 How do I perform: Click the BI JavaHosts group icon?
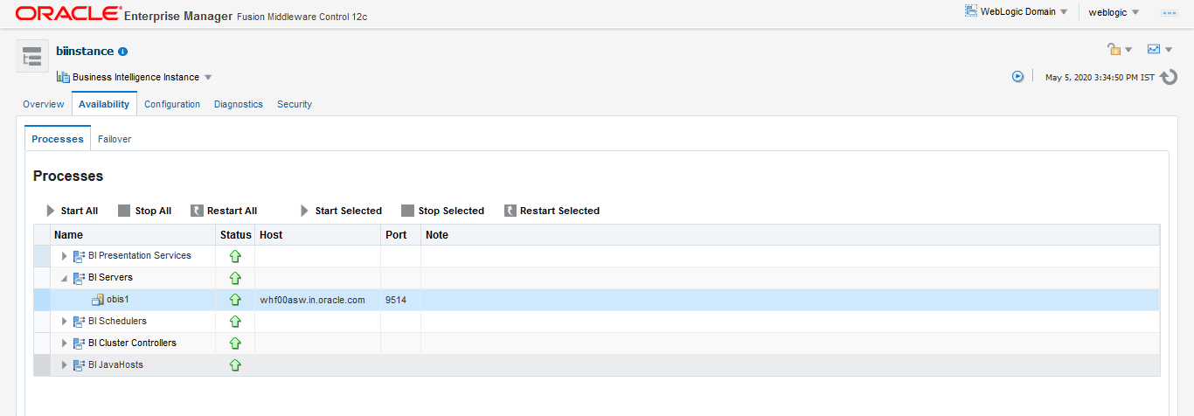point(80,365)
